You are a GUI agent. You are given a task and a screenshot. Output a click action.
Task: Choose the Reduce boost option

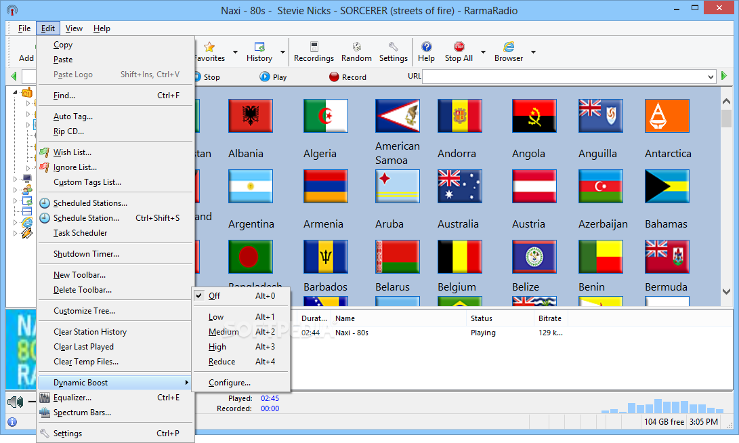241,362
